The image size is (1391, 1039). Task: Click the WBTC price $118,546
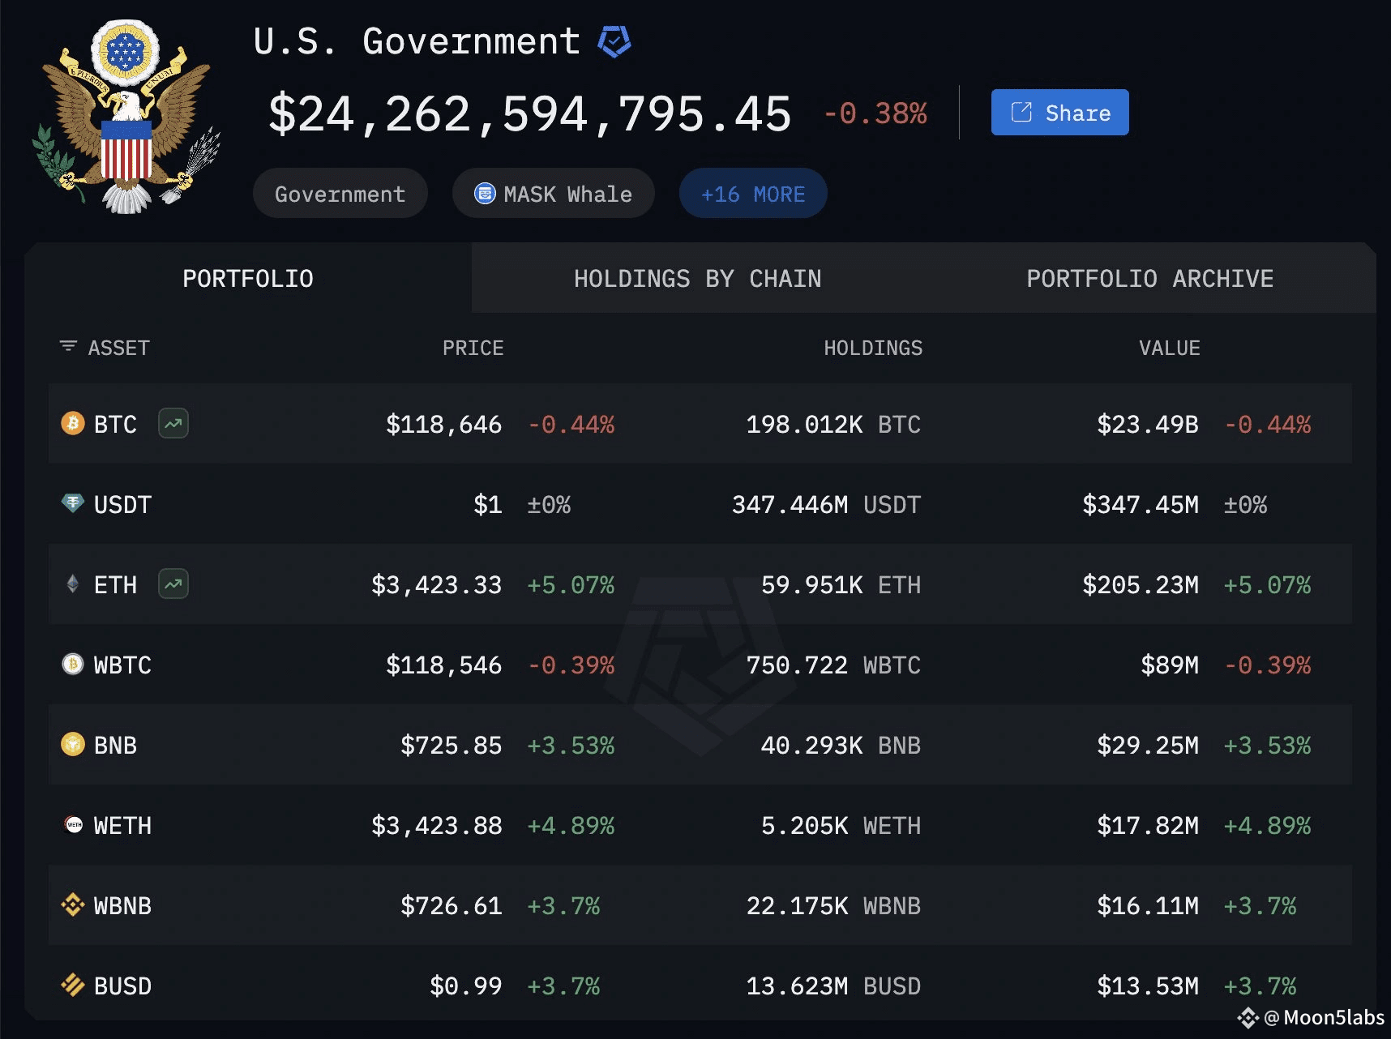click(x=443, y=665)
